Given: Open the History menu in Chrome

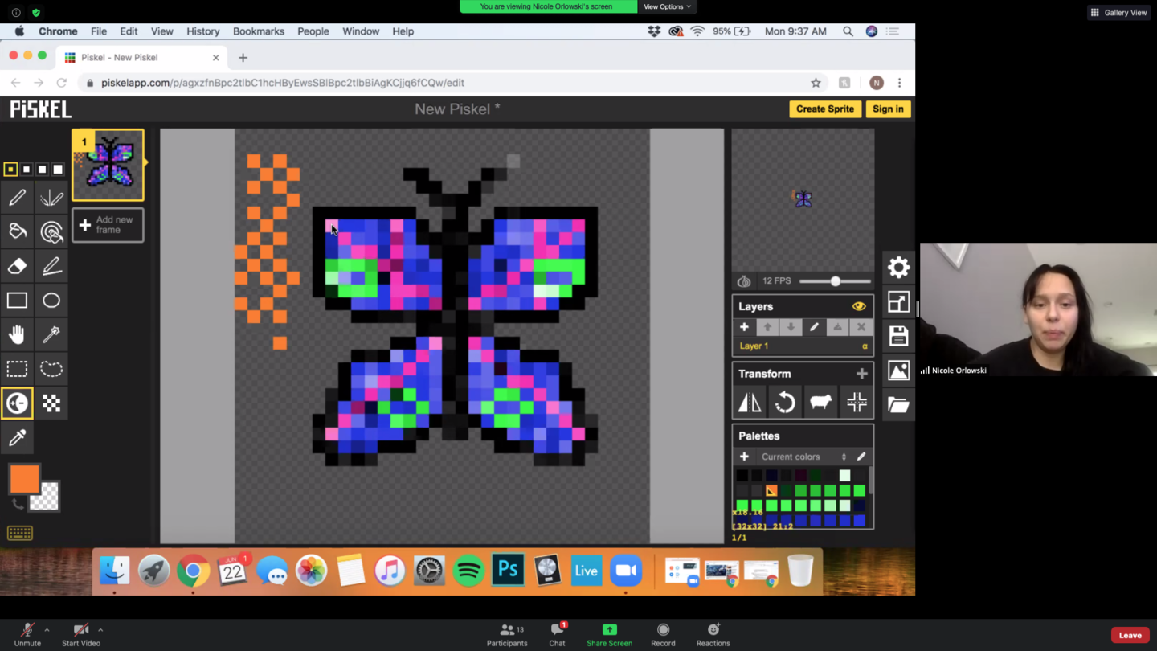Looking at the screenshot, I should coord(202,31).
